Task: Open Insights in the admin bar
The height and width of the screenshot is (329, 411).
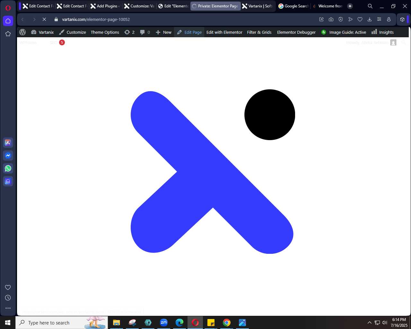Action: [382, 32]
